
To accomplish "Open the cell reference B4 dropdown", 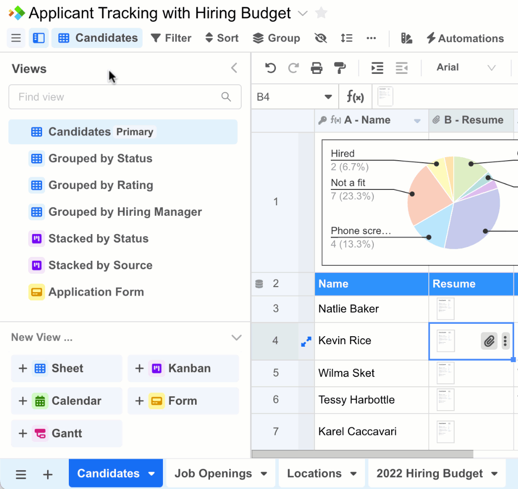I will [328, 96].
